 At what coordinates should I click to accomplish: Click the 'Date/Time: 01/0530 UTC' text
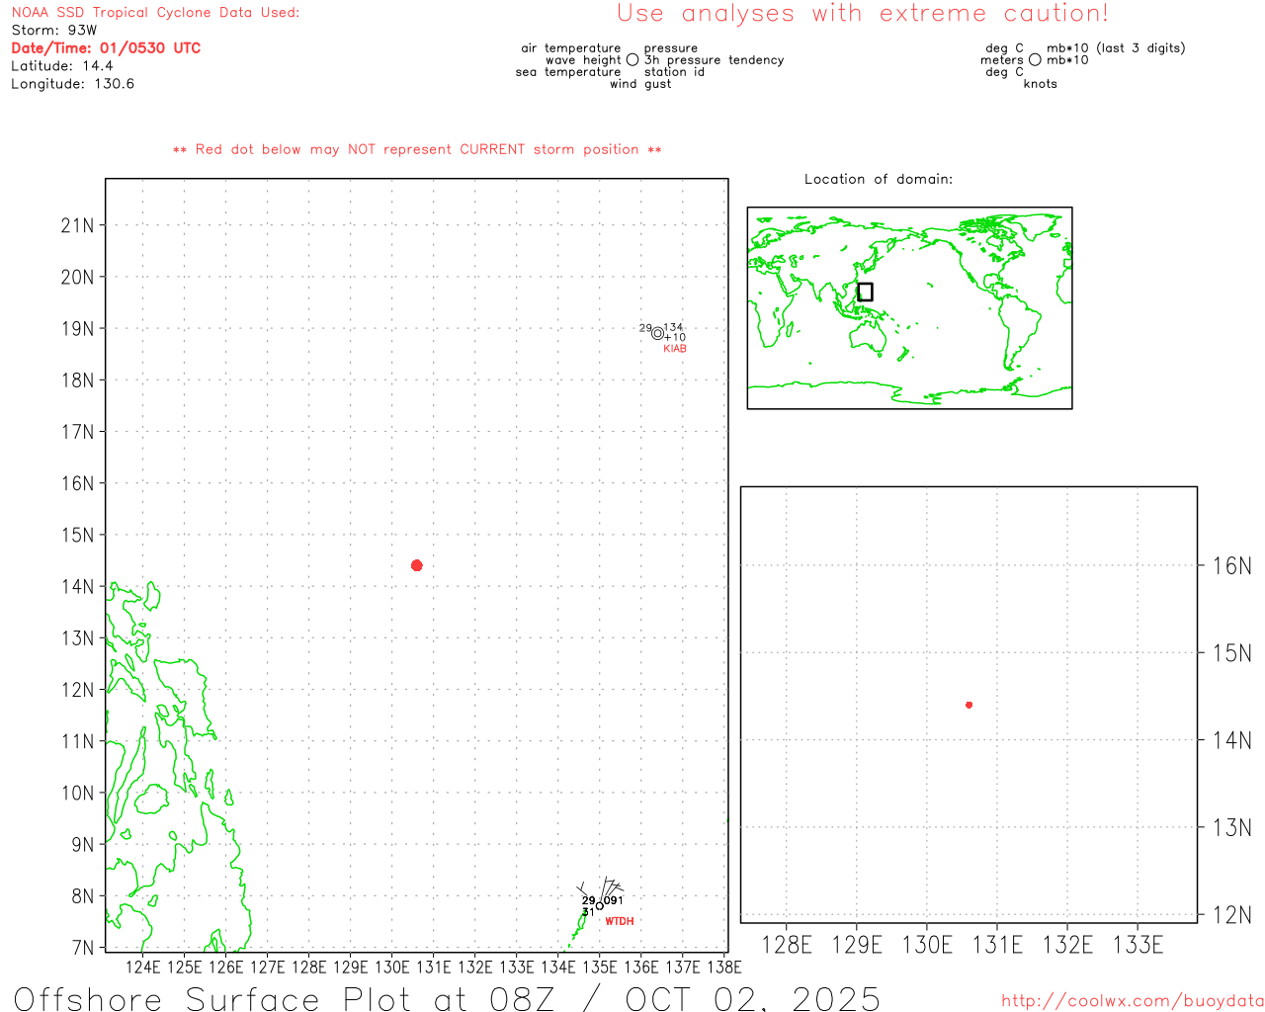click(x=106, y=47)
